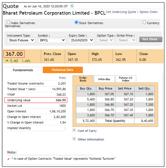This screenshot has height=168, width=166.
Task: Expand Other Information plus icon
Action: click(74, 139)
